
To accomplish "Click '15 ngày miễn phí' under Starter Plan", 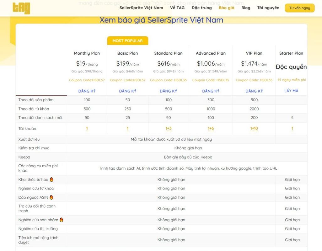I will pyautogui.click(x=292, y=80).
